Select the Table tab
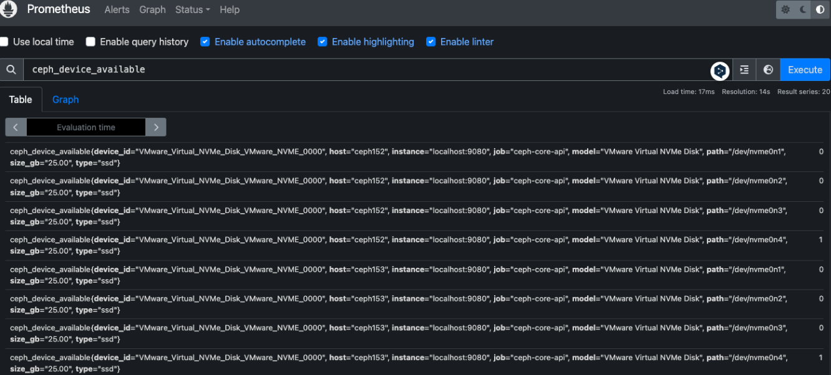This screenshot has height=375, width=831. click(x=21, y=100)
